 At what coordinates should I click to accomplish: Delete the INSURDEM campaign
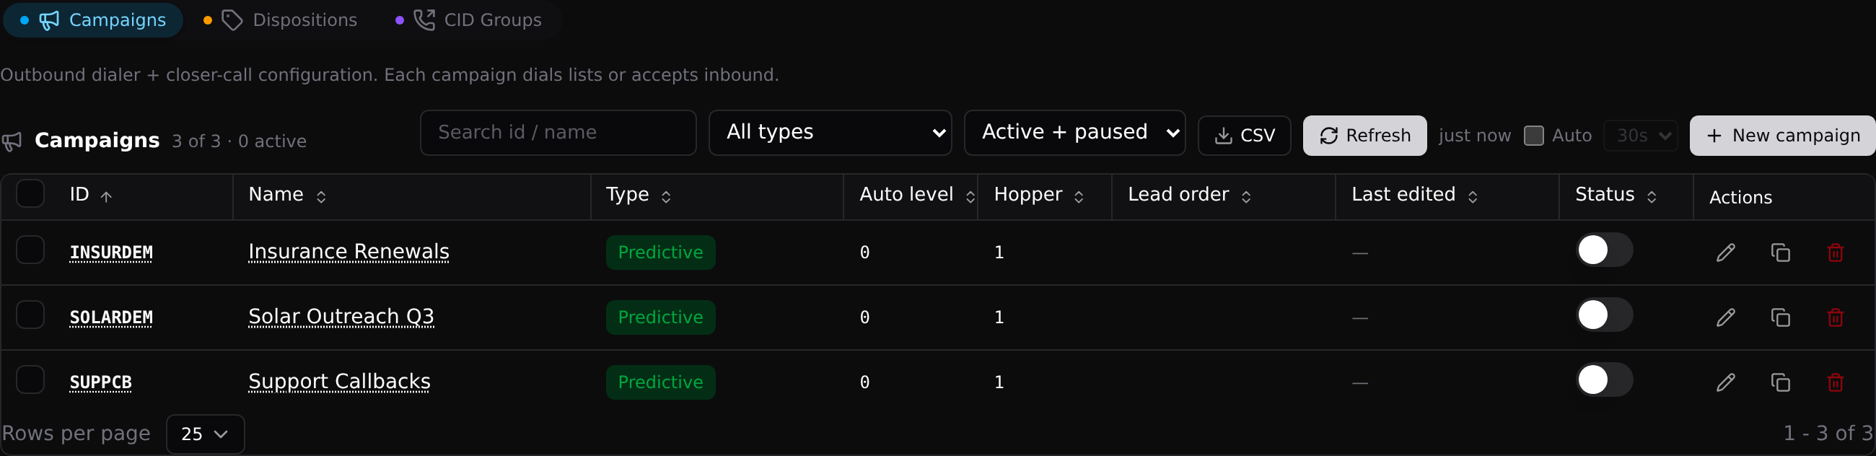(x=1835, y=253)
